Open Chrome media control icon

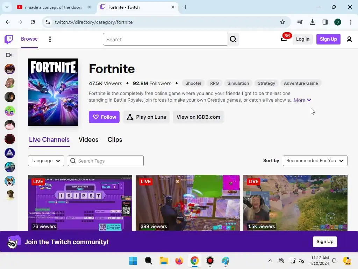coord(300,22)
